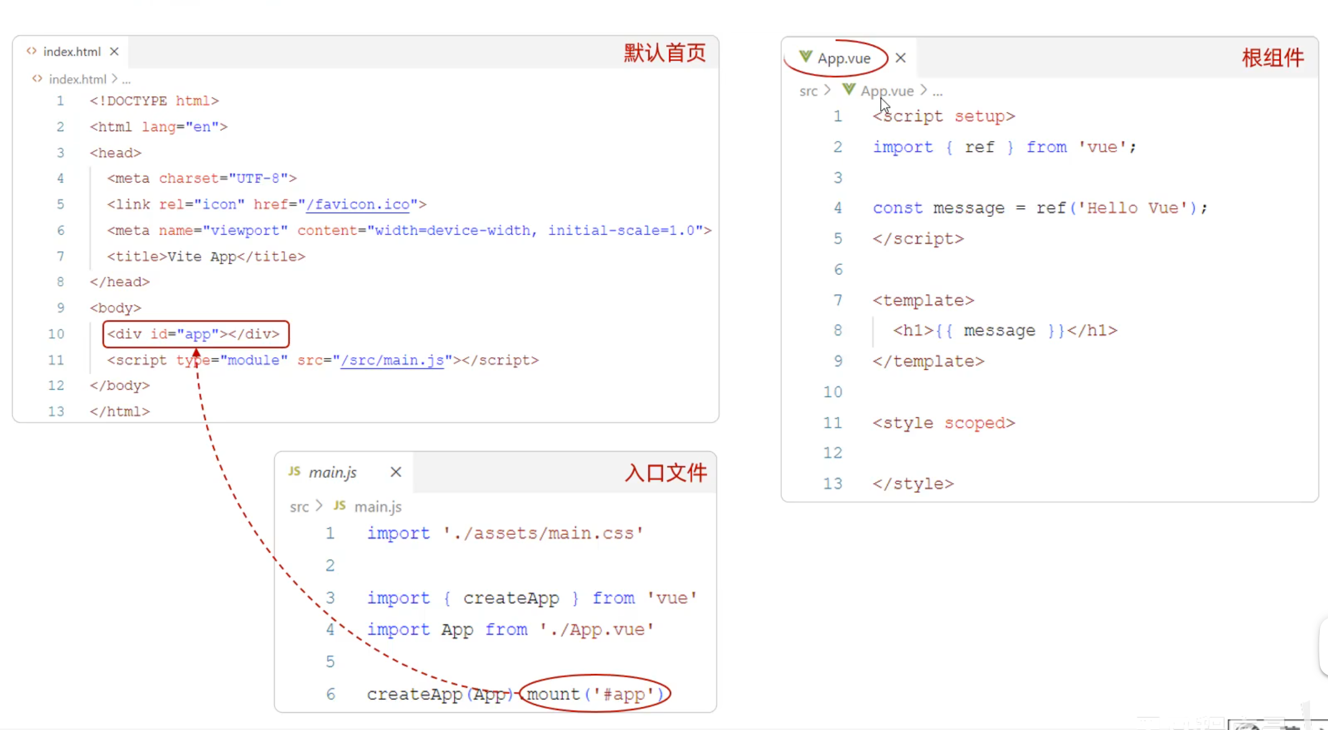Screen dimensions: 1328x730
Task: Click src in the main.js breadcrumb
Action: tap(299, 507)
